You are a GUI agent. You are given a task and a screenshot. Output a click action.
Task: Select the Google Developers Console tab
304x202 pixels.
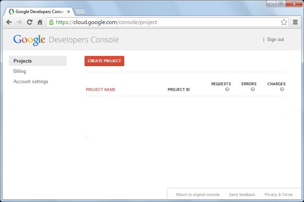39,12
